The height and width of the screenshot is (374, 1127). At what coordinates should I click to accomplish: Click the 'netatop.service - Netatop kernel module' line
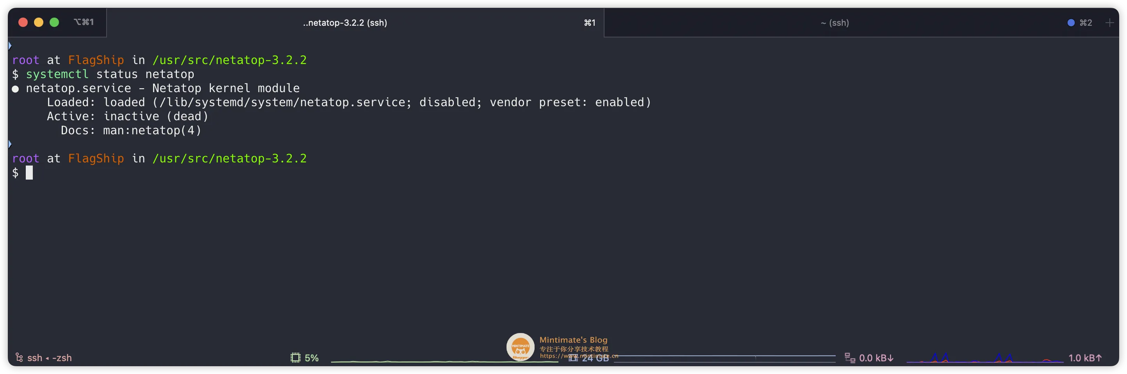pyautogui.click(x=162, y=88)
